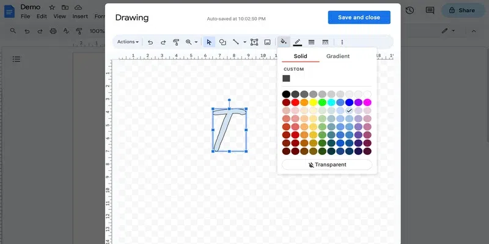489x244 pixels.
Task: Click the three-dot More options icon
Action: (342, 42)
